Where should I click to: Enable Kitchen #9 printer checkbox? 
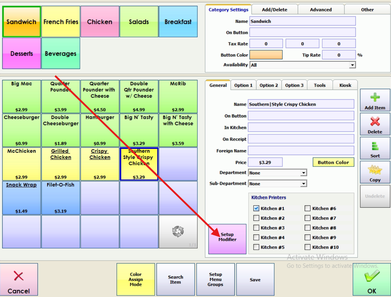coord(307,237)
